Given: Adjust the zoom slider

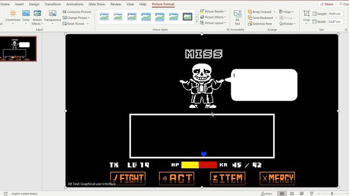Looking at the screenshot, I should 332,194.
